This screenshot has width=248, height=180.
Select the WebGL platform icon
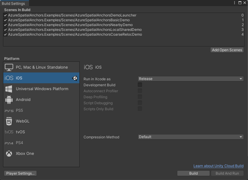click(8, 121)
